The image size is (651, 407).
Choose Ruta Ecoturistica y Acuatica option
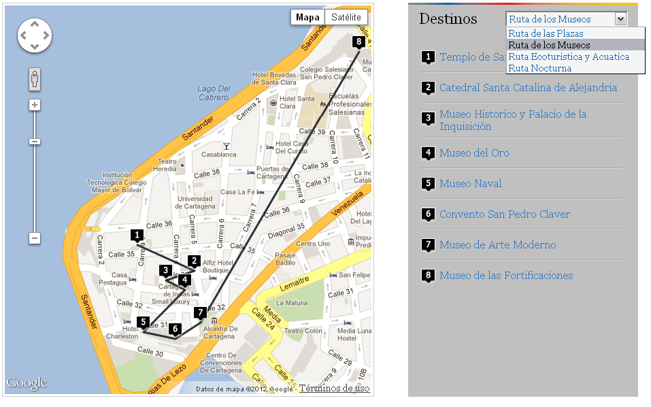pos(569,56)
